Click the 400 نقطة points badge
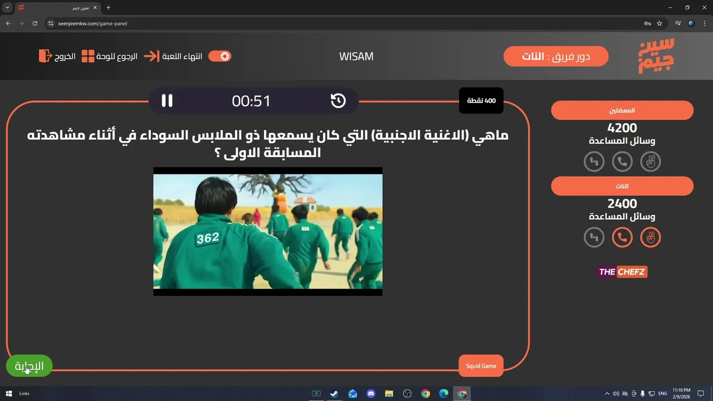713x401 pixels. tap(481, 101)
